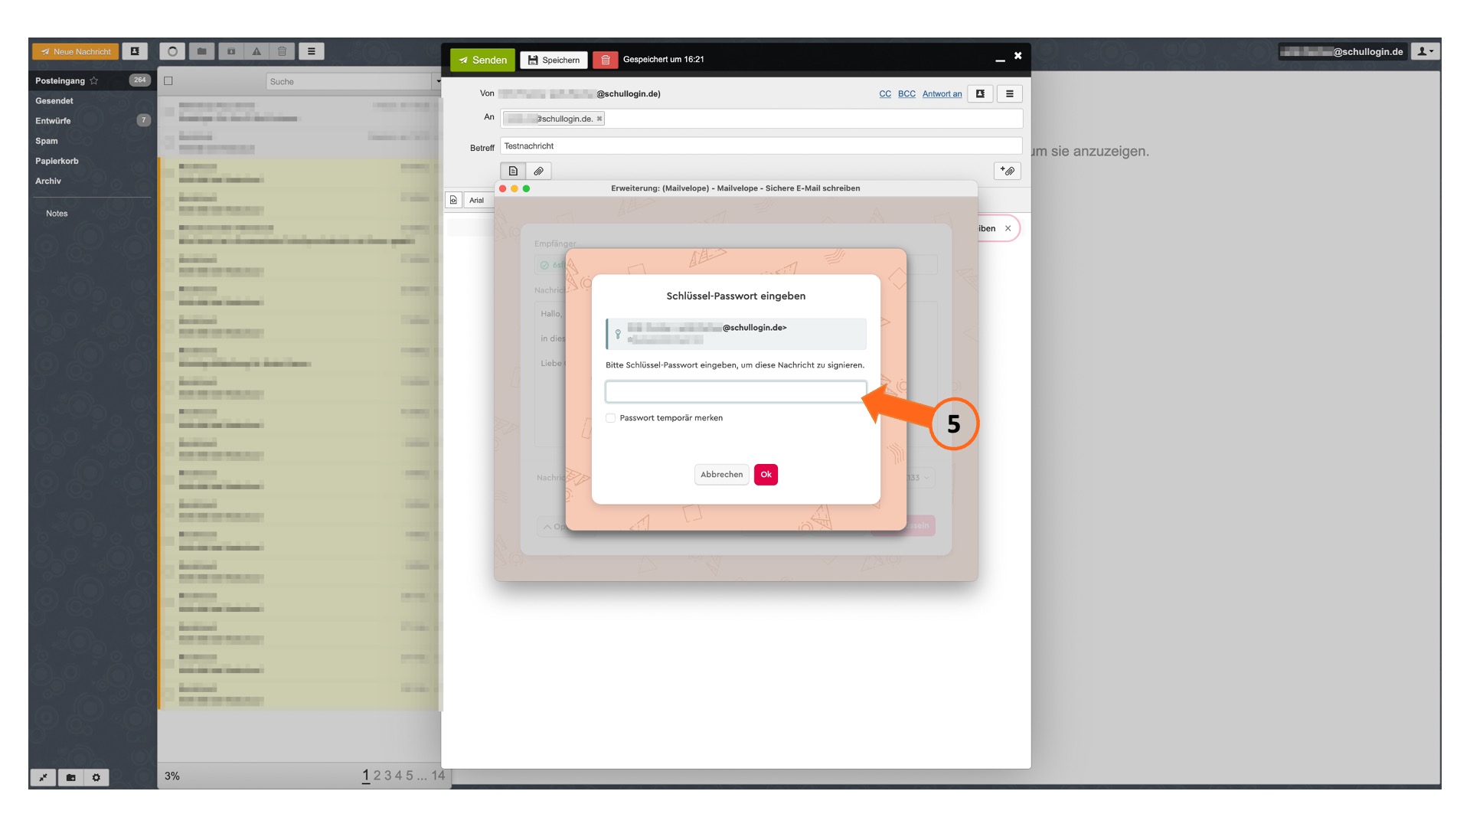The width and height of the screenshot is (1470, 827).
Task: Open the compose options hamburger menu
Action: 1009,93
